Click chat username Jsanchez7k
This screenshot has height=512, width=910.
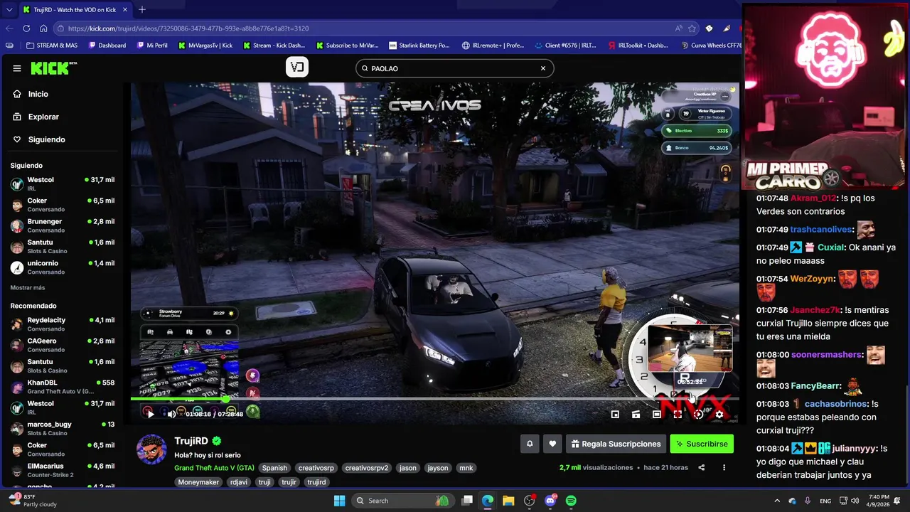point(815,310)
